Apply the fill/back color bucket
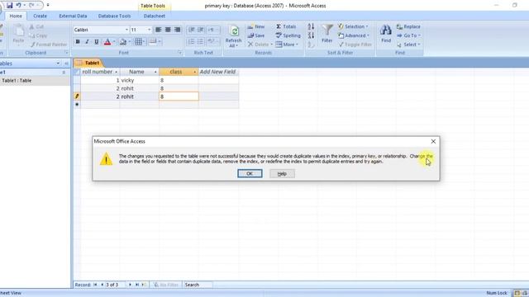Viewport: 529px width, 297px height. tap(123, 42)
